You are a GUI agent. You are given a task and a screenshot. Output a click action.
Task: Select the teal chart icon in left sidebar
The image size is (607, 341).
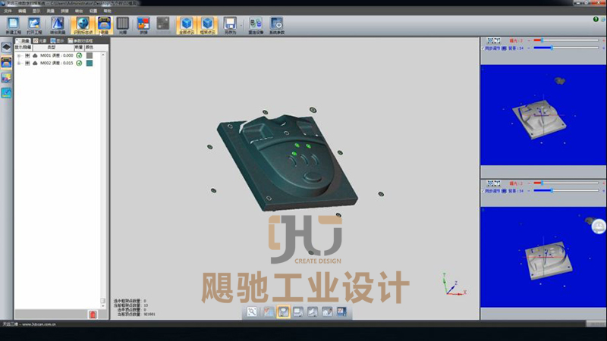click(x=6, y=92)
